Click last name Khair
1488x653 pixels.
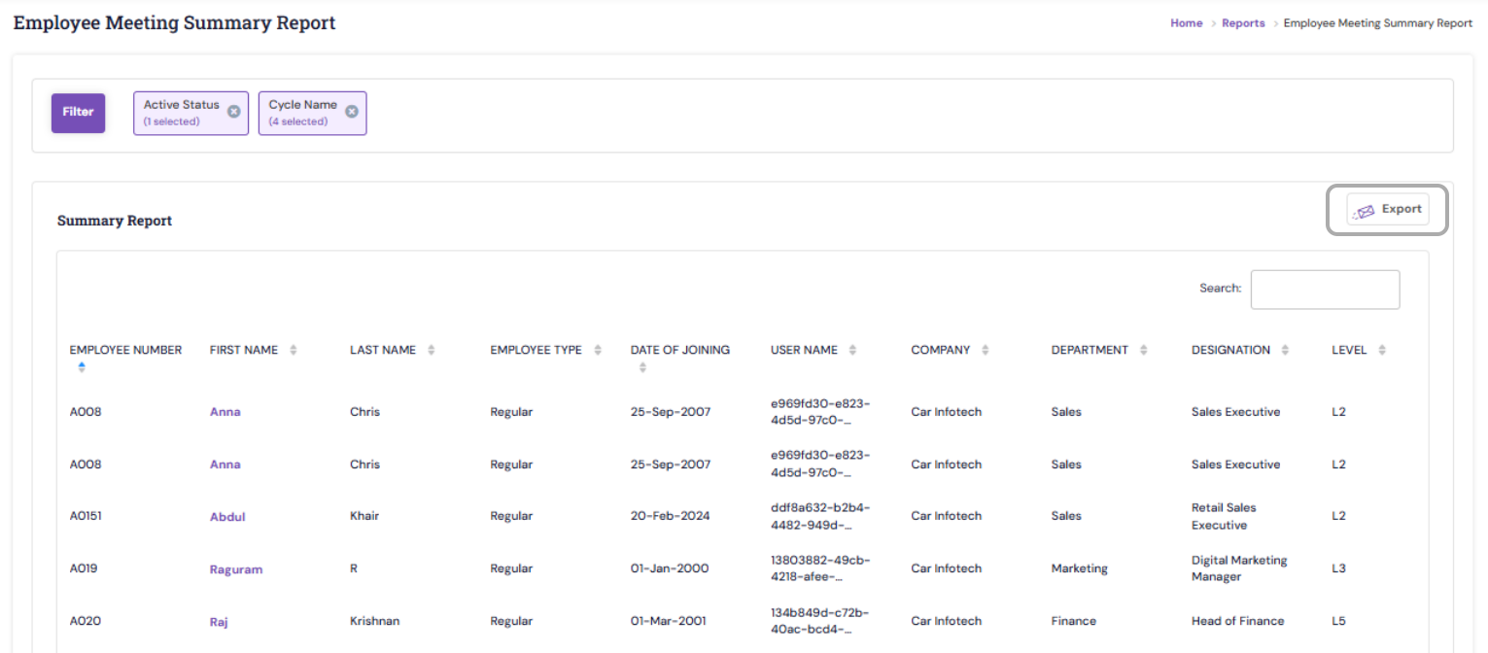[x=364, y=516]
